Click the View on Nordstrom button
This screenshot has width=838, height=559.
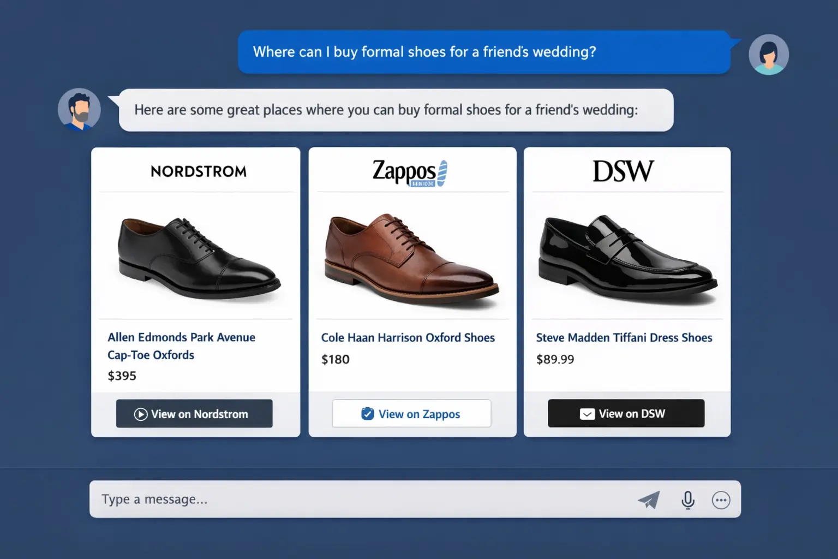coord(194,414)
